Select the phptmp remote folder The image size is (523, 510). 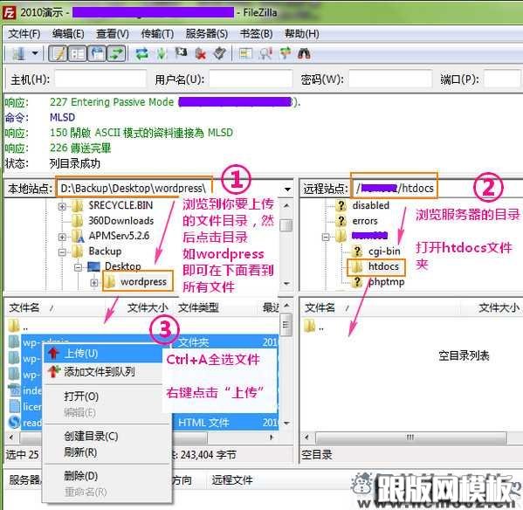(386, 282)
